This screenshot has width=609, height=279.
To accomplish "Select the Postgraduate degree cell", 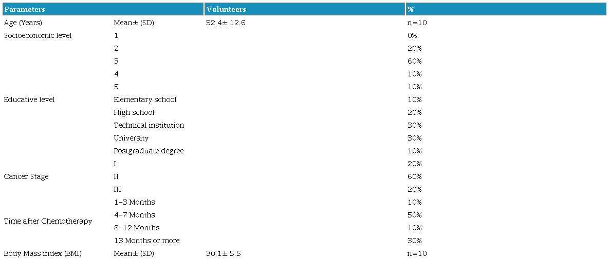I will (x=149, y=151).
